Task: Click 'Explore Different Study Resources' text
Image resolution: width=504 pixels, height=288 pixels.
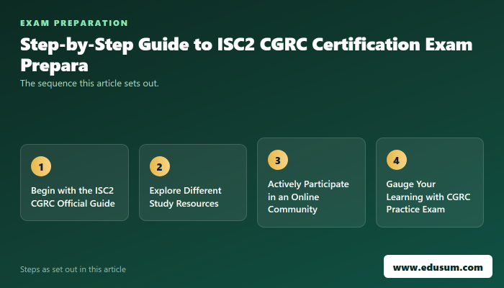Action: [x=186, y=197]
